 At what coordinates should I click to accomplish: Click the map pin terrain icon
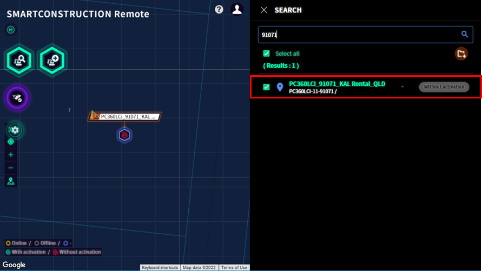pos(11,181)
